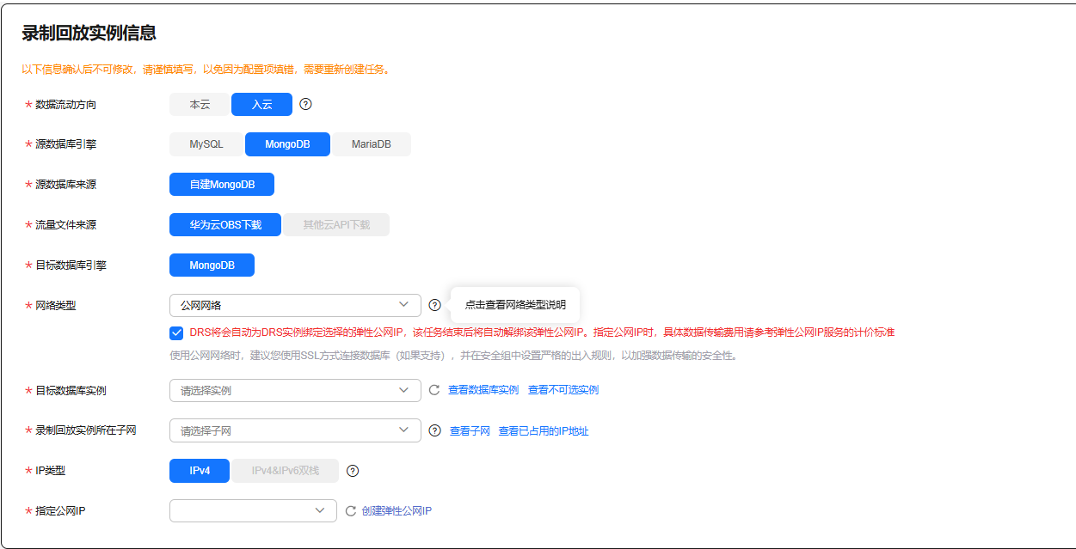Screen dimensions: 1076x549
Task: Click the 查看已占用的IP地址 link
Action: tap(544, 431)
